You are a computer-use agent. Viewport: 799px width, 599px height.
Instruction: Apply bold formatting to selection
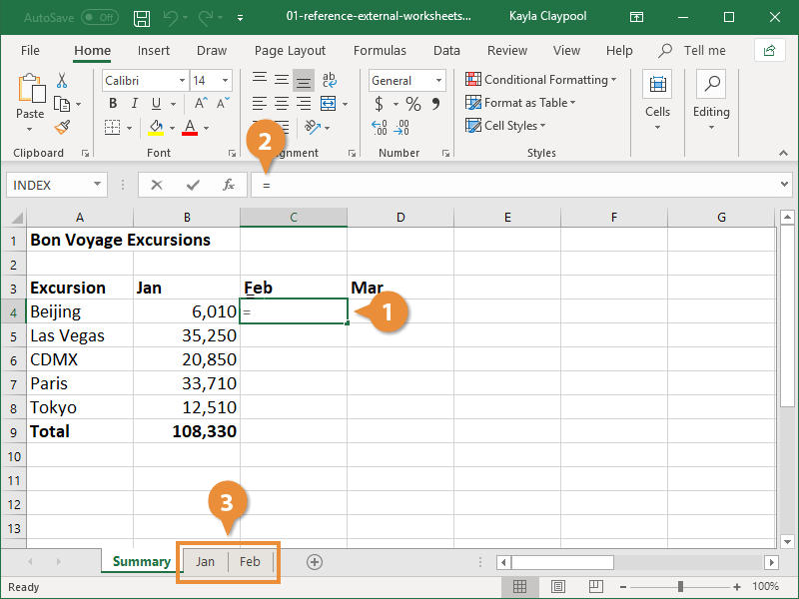point(113,100)
